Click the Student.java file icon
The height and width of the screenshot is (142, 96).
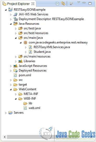click(31, 52)
